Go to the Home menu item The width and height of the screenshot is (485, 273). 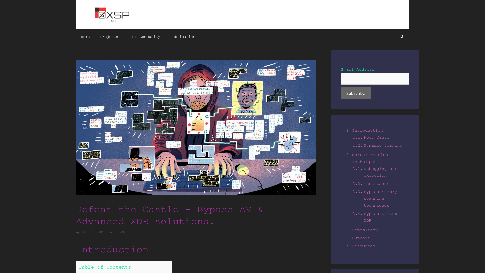click(x=85, y=37)
